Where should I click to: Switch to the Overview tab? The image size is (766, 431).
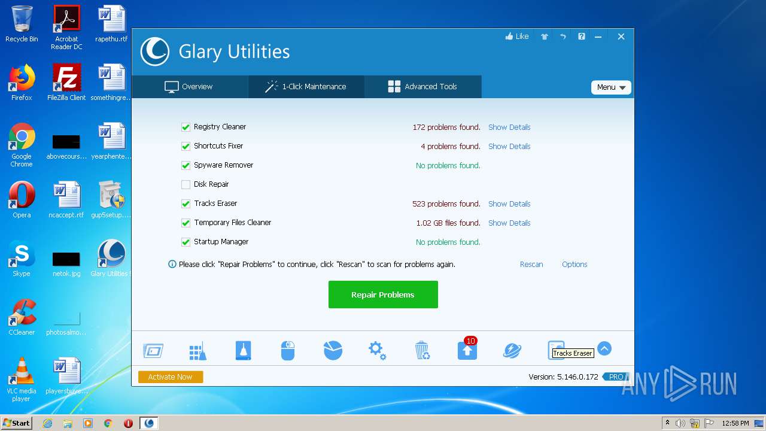190,87
